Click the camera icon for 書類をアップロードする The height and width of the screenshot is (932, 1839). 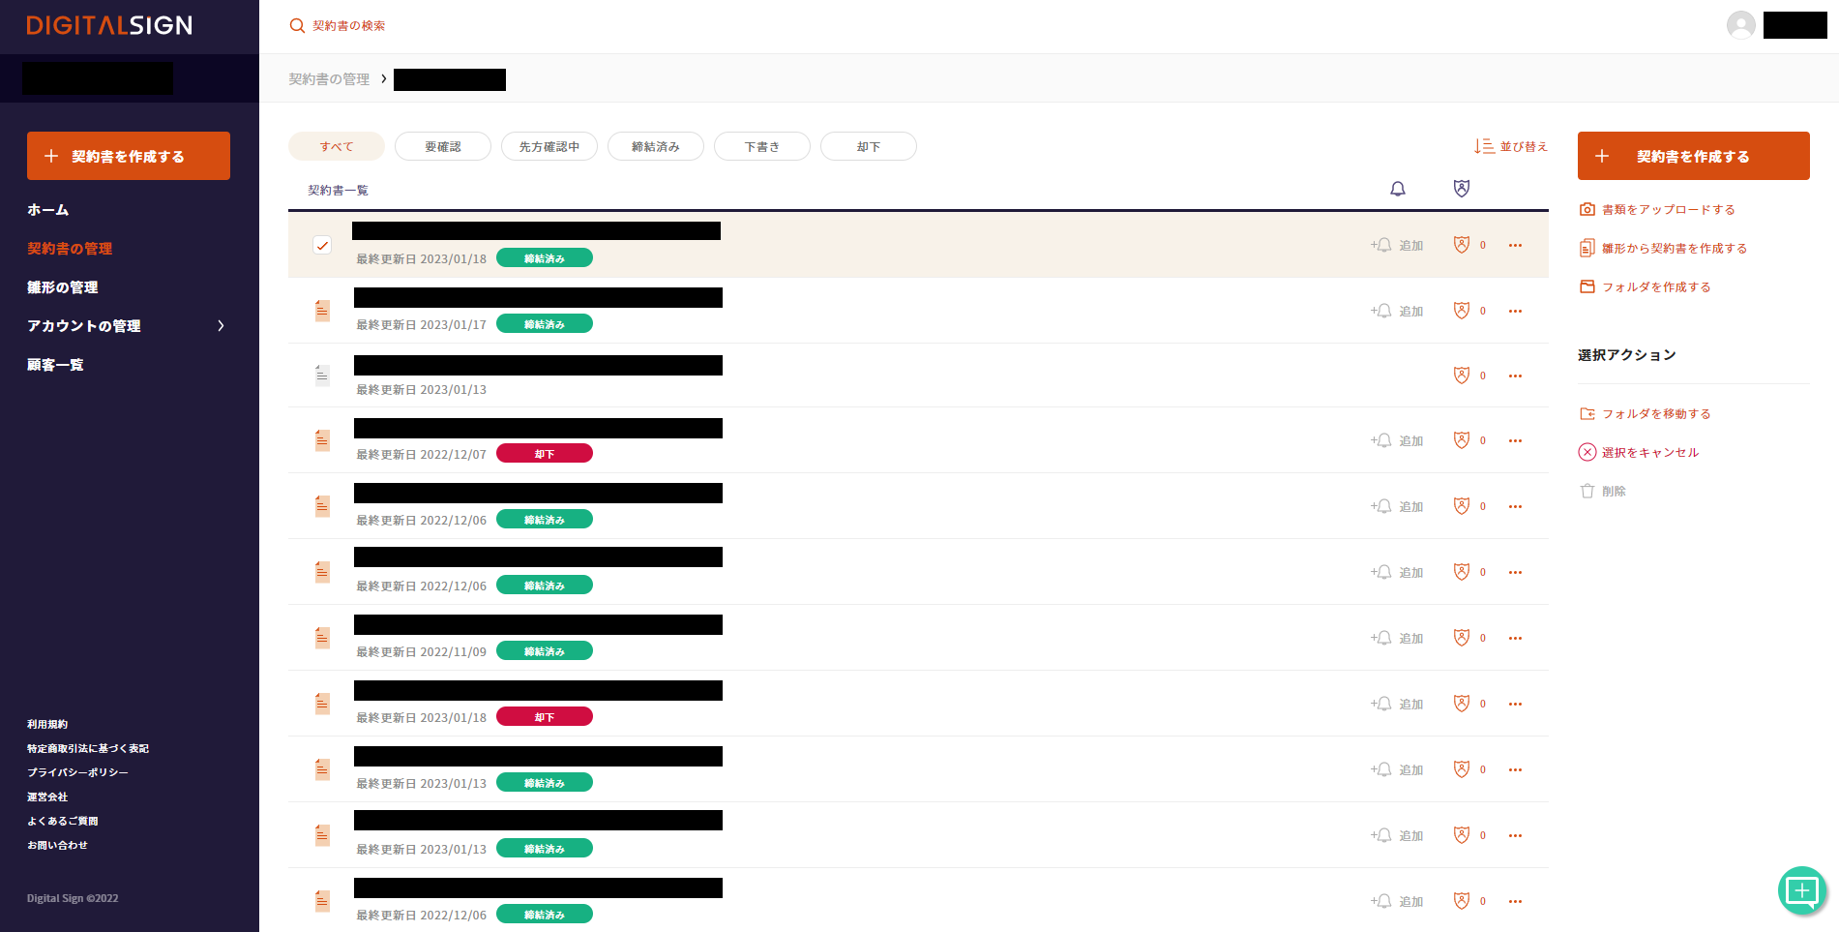point(1587,209)
